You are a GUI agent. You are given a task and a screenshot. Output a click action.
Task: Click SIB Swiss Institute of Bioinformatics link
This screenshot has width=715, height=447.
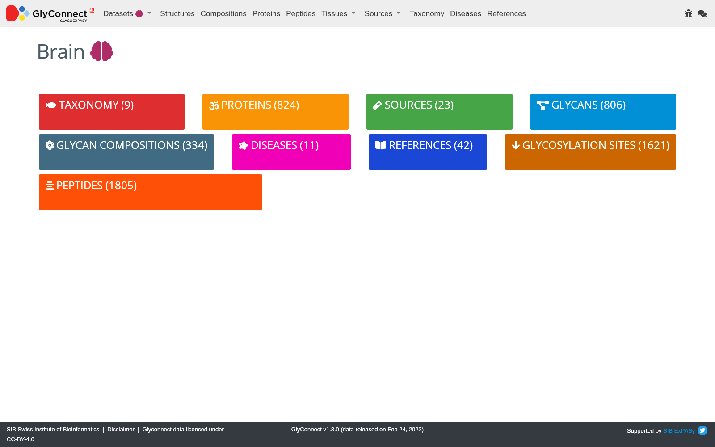tap(53, 430)
